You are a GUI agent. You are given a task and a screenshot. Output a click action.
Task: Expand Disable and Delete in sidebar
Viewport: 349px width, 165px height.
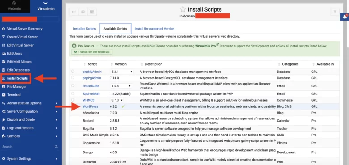tap(30, 120)
